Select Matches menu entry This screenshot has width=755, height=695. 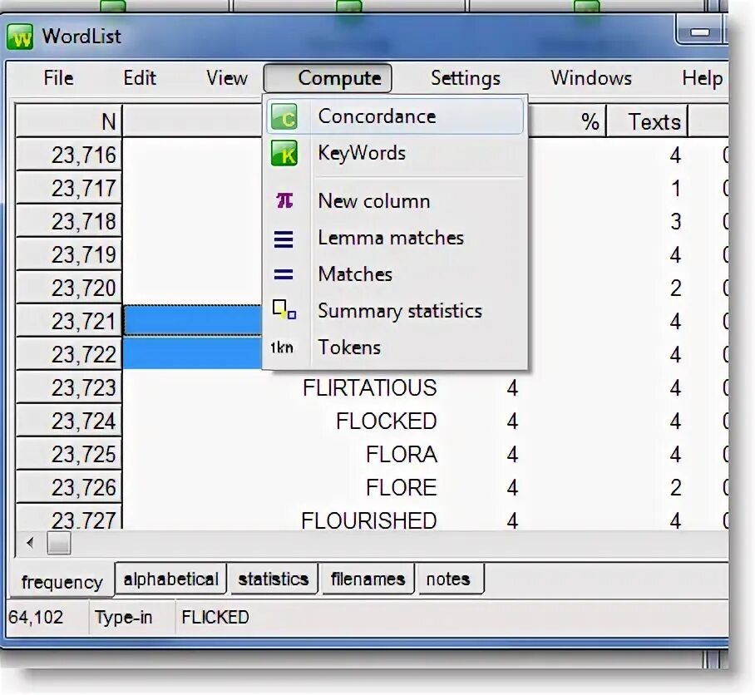(x=395, y=274)
